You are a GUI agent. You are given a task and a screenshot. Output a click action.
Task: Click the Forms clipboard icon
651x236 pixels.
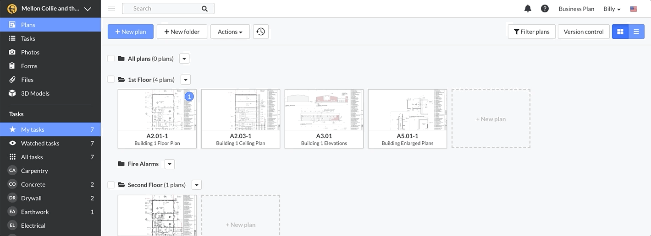[x=12, y=66]
